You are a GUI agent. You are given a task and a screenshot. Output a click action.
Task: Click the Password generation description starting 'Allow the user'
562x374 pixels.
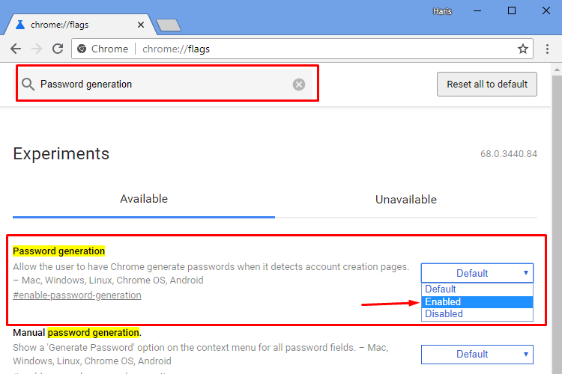[x=211, y=274]
